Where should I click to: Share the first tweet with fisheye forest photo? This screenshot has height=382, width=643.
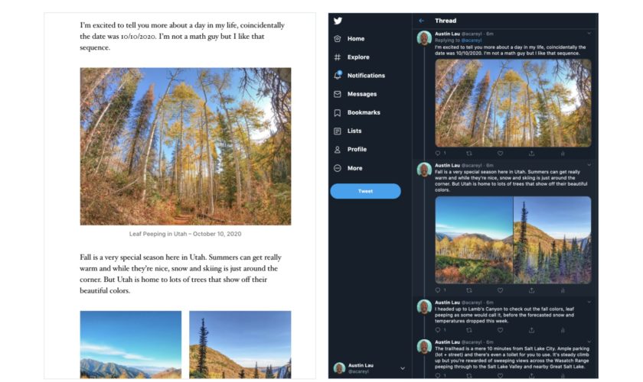point(531,154)
